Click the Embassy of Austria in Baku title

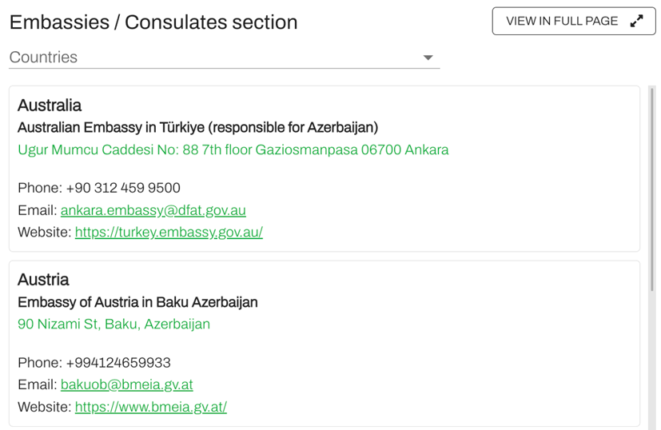(137, 302)
